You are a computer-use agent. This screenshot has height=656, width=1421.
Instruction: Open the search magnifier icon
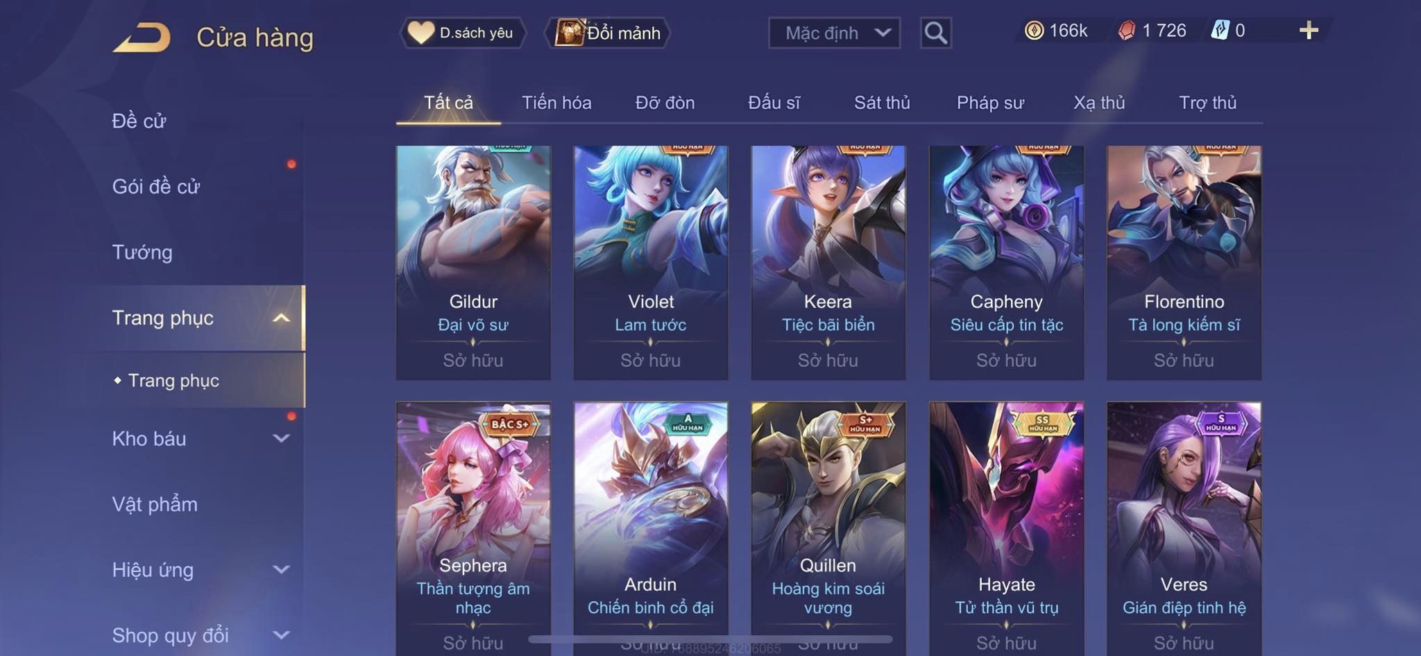click(x=935, y=33)
